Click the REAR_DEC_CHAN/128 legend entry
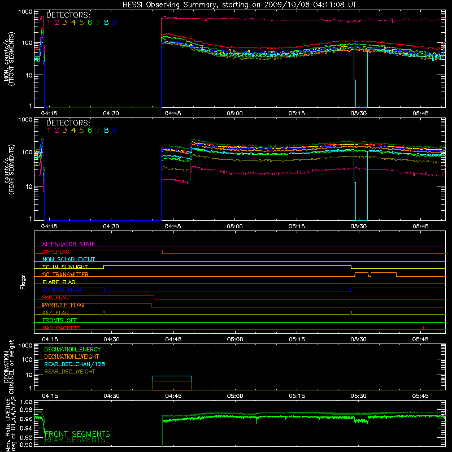The height and width of the screenshot is (452, 452). tap(75, 364)
